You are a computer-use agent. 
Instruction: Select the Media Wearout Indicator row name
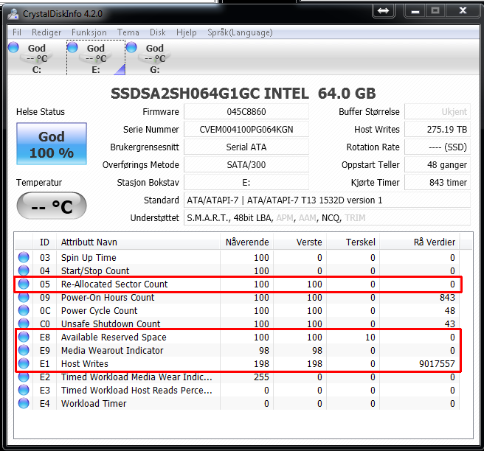(x=112, y=351)
